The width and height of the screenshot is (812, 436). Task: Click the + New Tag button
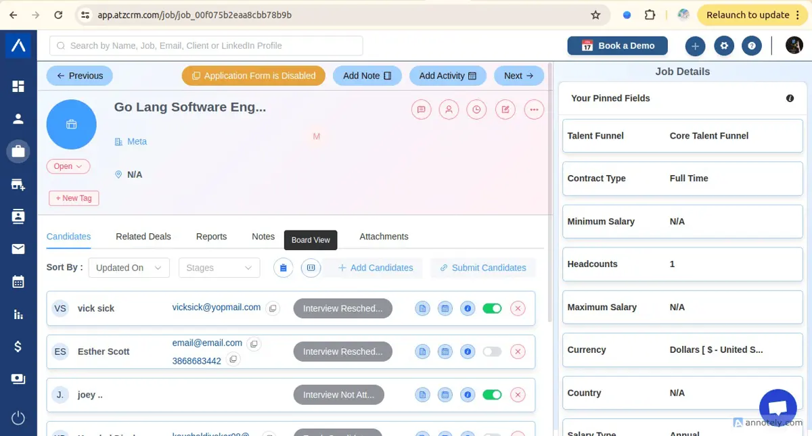tap(74, 198)
